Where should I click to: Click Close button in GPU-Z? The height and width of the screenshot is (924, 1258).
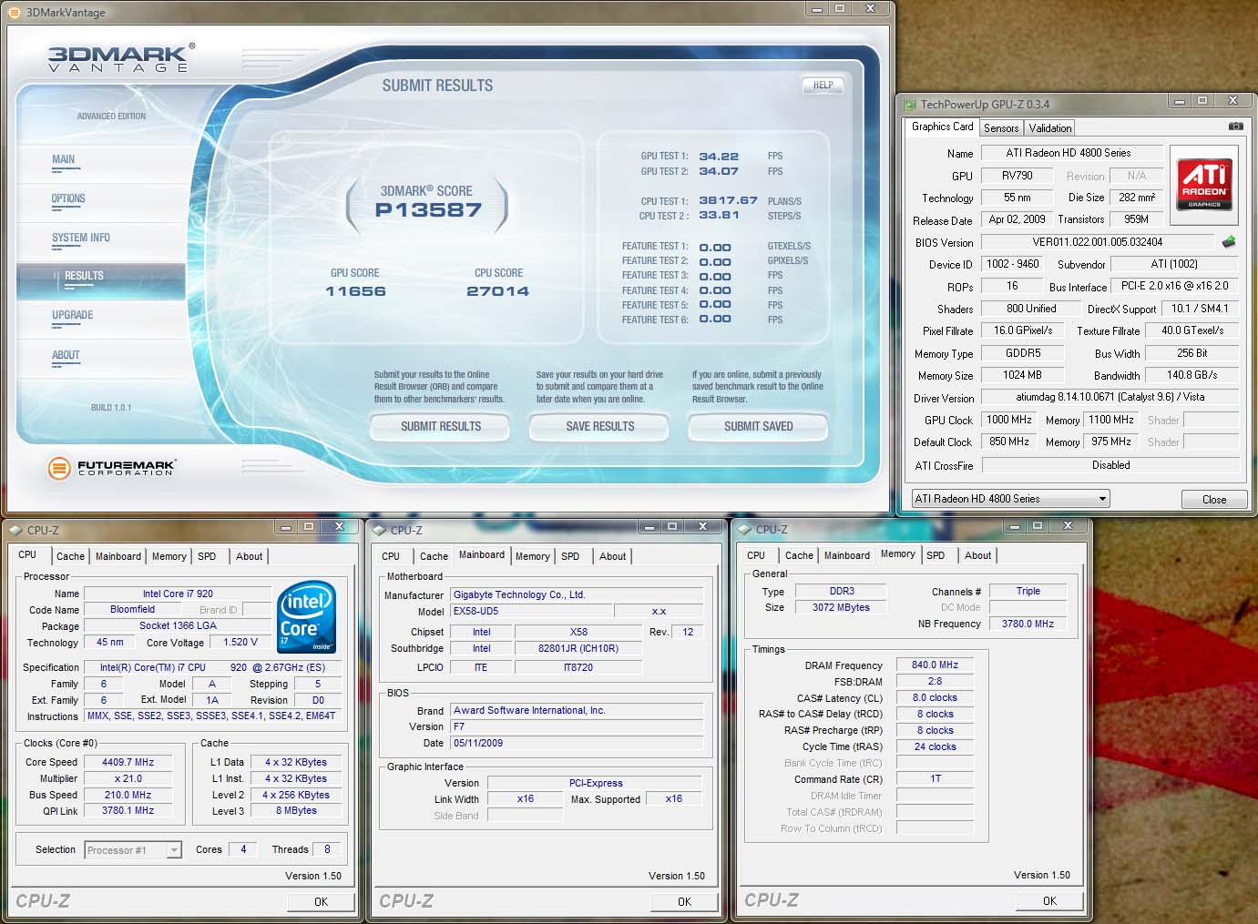coord(1214,500)
